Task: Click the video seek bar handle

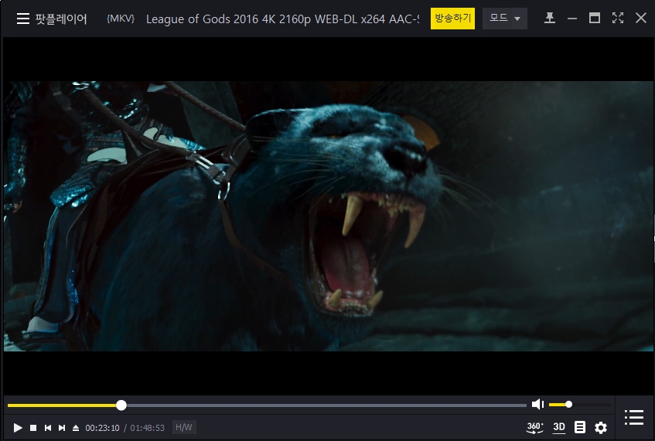Action: [121, 405]
